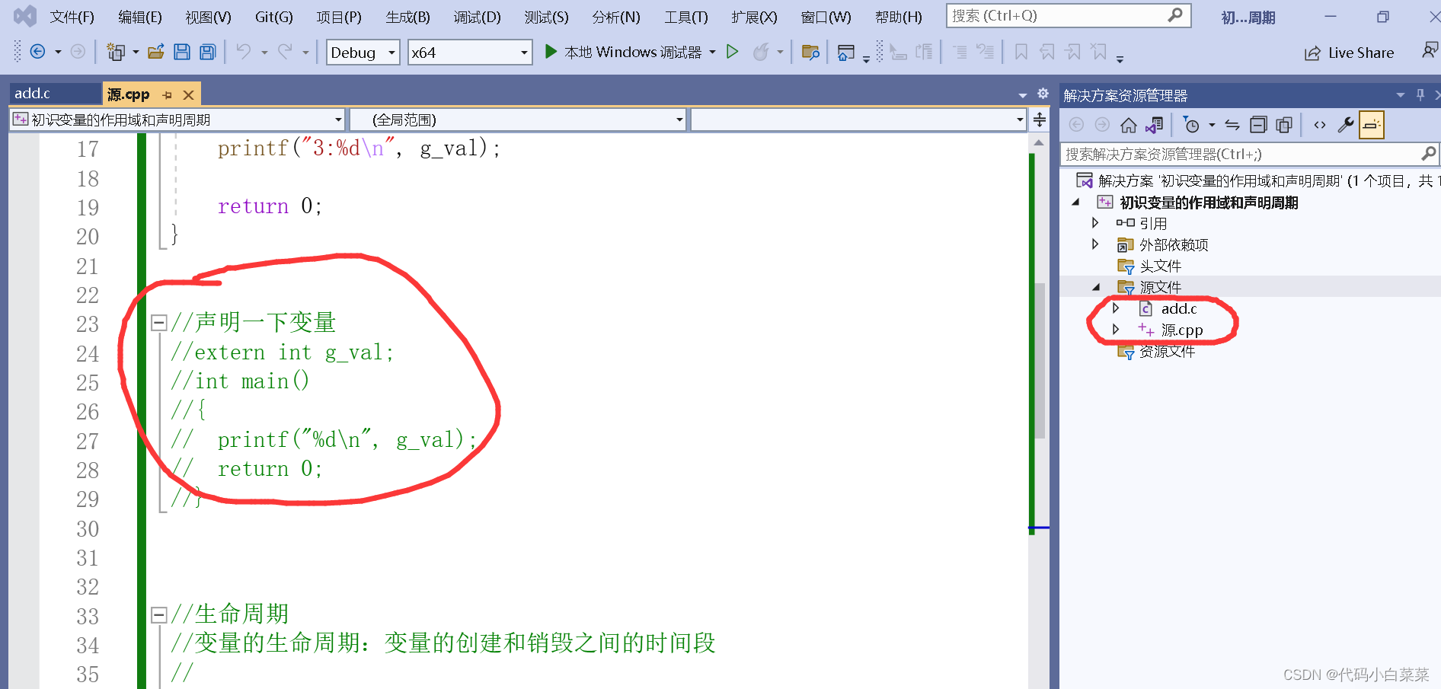This screenshot has width=1441, height=689.
Task: Pin the 源.cpp editor tab
Action: (167, 94)
